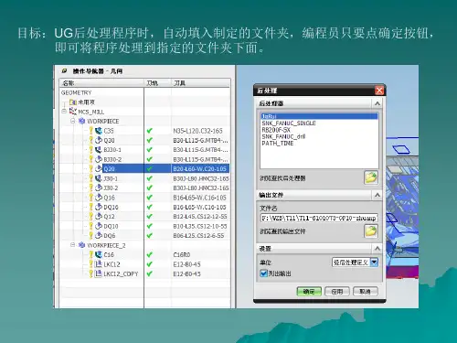Screen dimensions: 457x343
Task: Toggle the 列出输出 checkbox
Action: [x=264, y=273]
